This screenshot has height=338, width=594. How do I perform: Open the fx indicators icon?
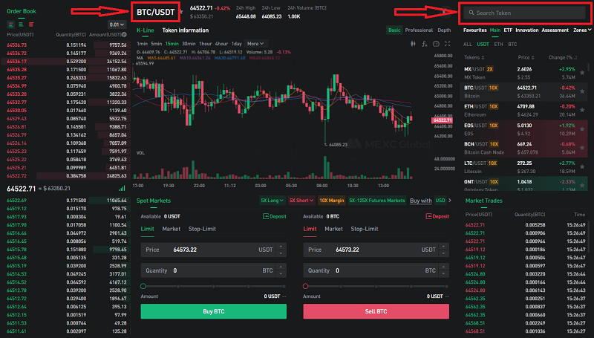coord(424,44)
